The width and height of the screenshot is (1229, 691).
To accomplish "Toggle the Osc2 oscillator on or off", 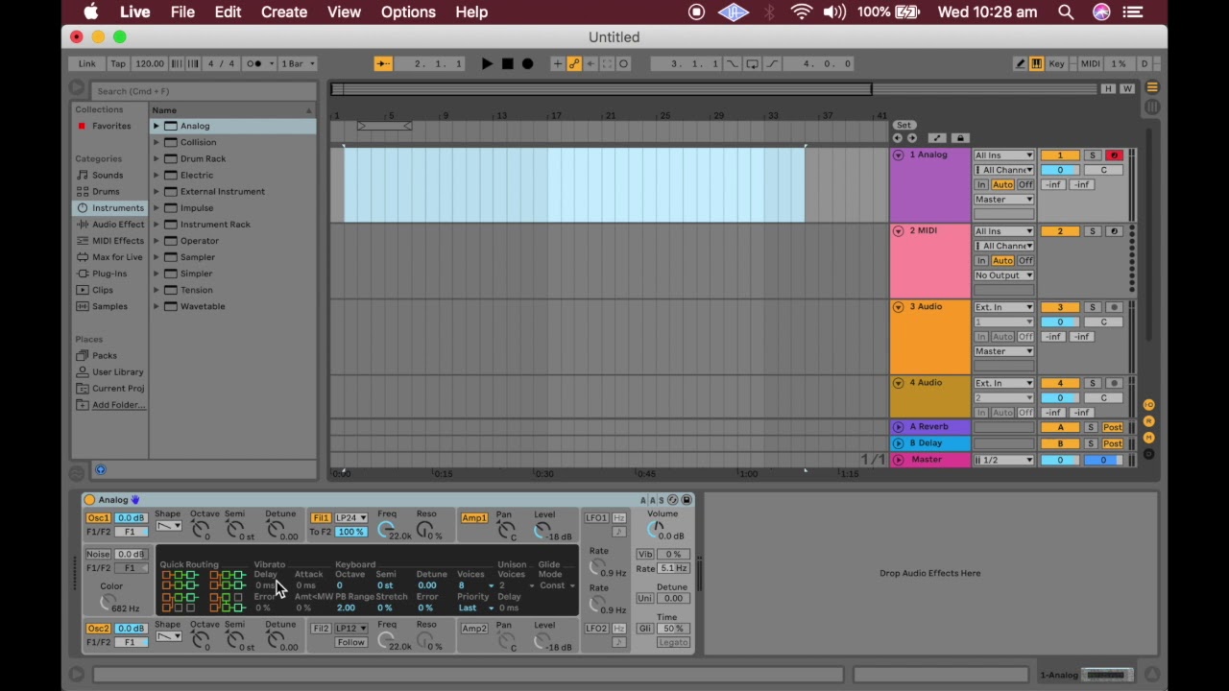I will (98, 629).
